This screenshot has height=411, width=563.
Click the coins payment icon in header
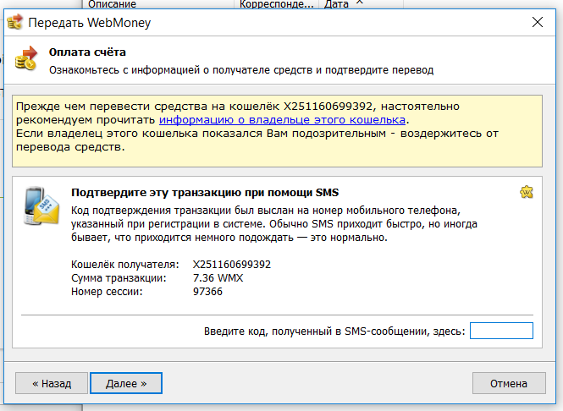pos(26,59)
